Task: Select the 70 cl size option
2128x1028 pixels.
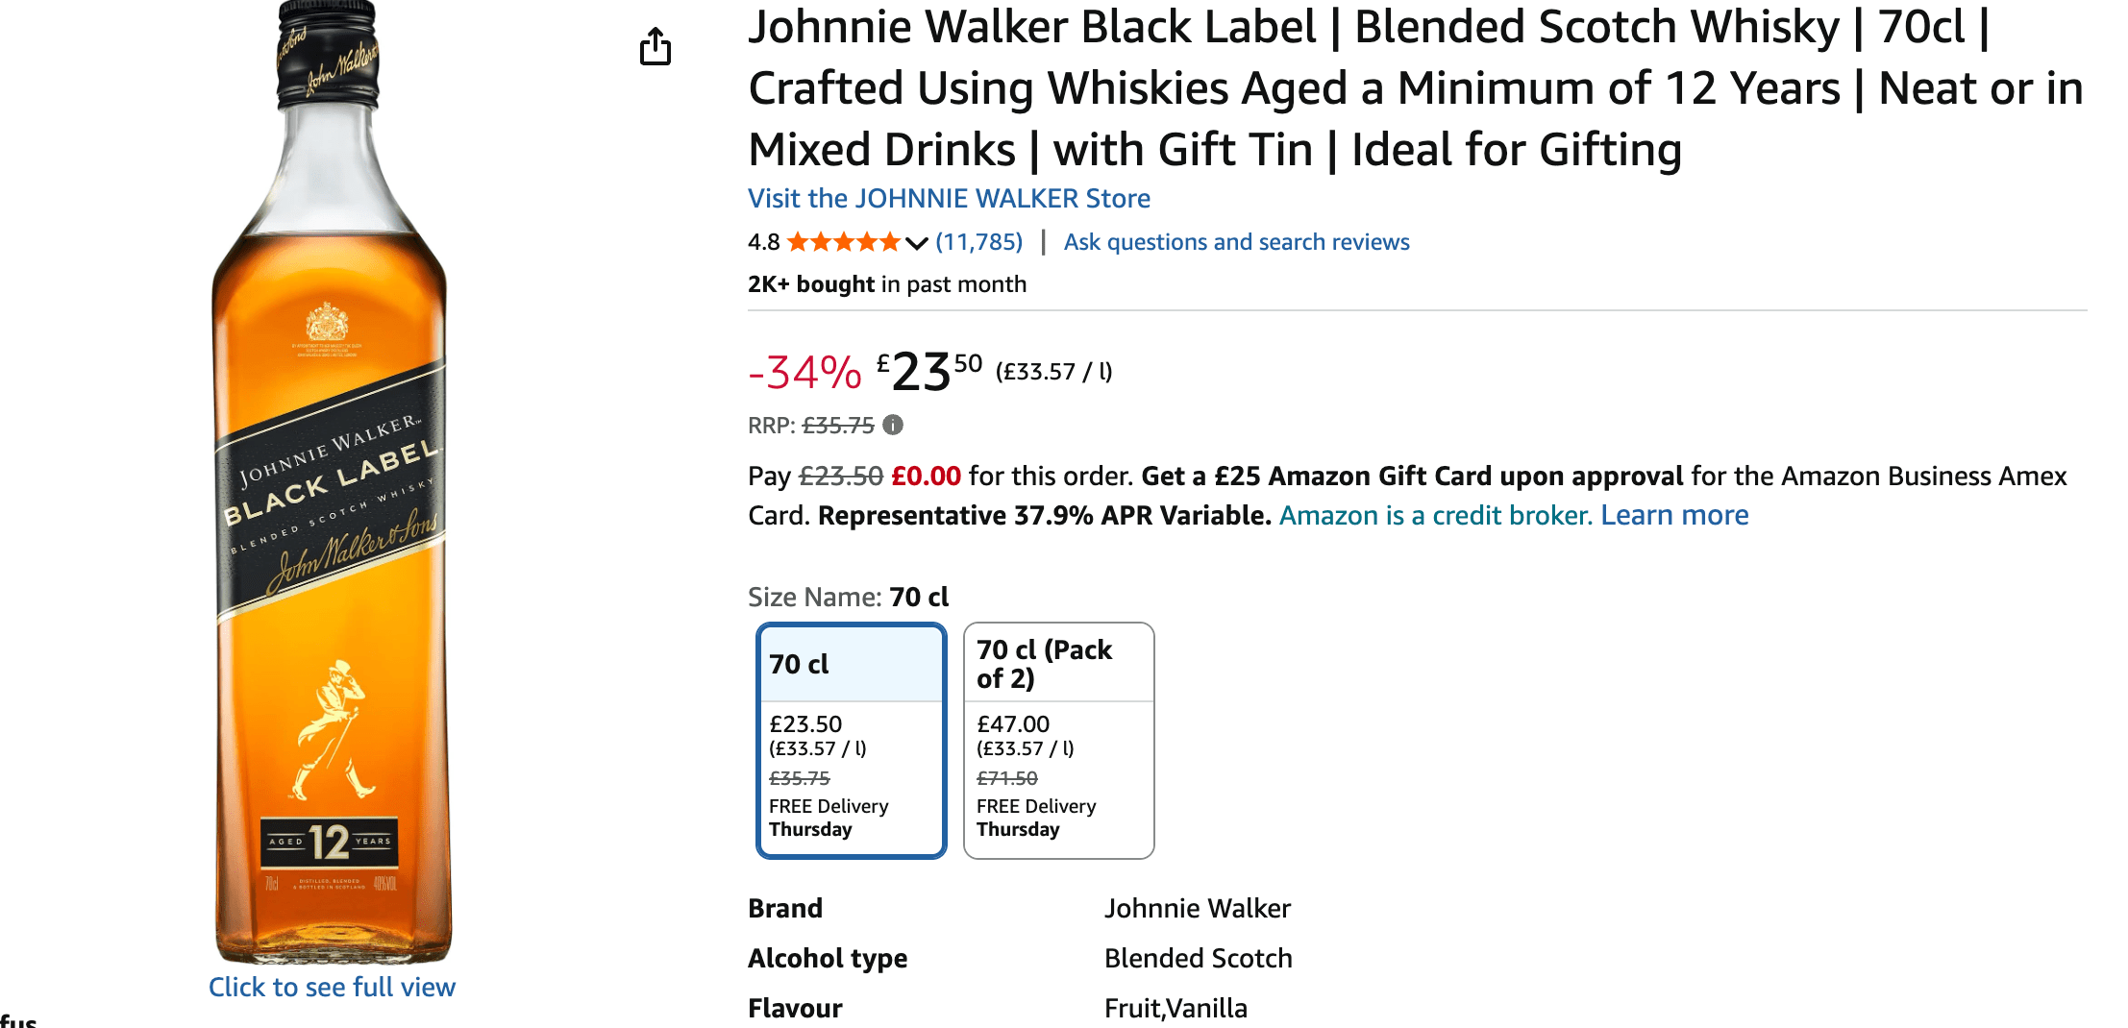Action: [851, 740]
